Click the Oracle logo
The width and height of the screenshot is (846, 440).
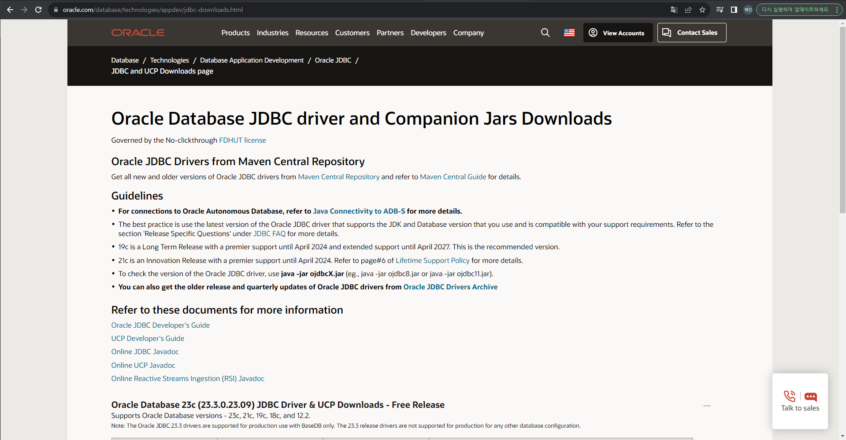[138, 33]
